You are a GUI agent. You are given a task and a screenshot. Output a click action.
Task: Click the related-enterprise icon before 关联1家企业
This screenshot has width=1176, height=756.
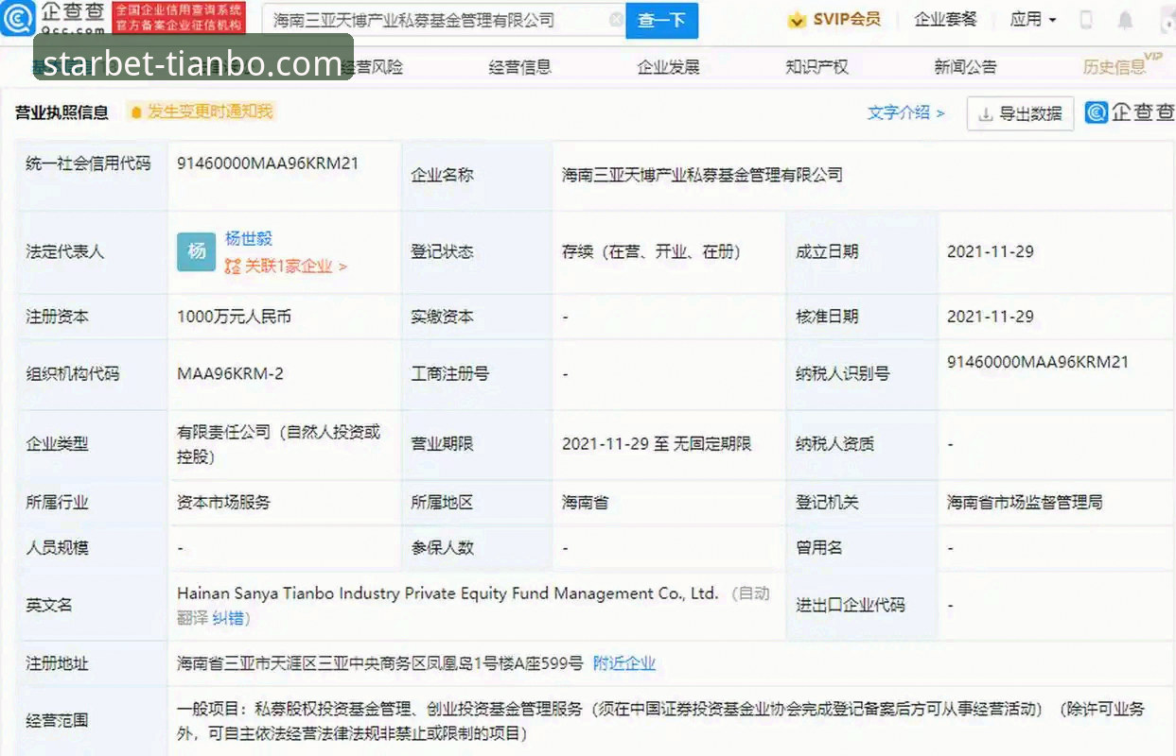(x=233, y=266)
